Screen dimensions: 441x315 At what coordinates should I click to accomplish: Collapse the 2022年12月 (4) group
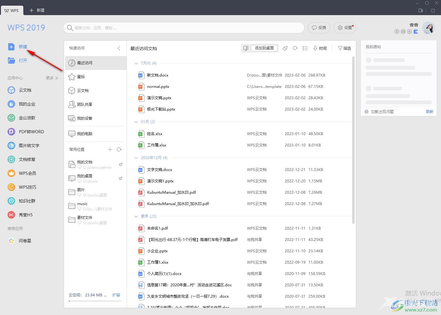pyautogui.click(x=136, y=158)
